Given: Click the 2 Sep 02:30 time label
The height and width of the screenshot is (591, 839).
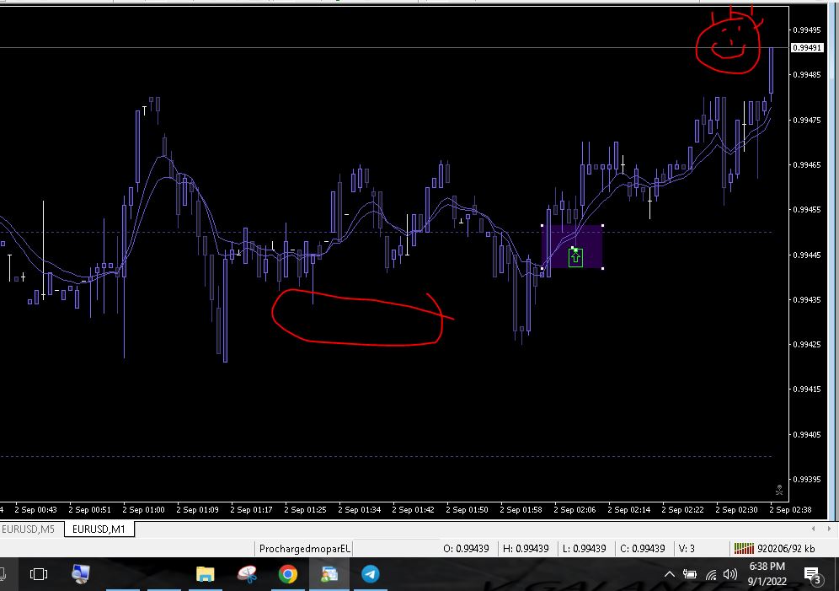Looking at the screenshot, I should (x=737, y=509).
